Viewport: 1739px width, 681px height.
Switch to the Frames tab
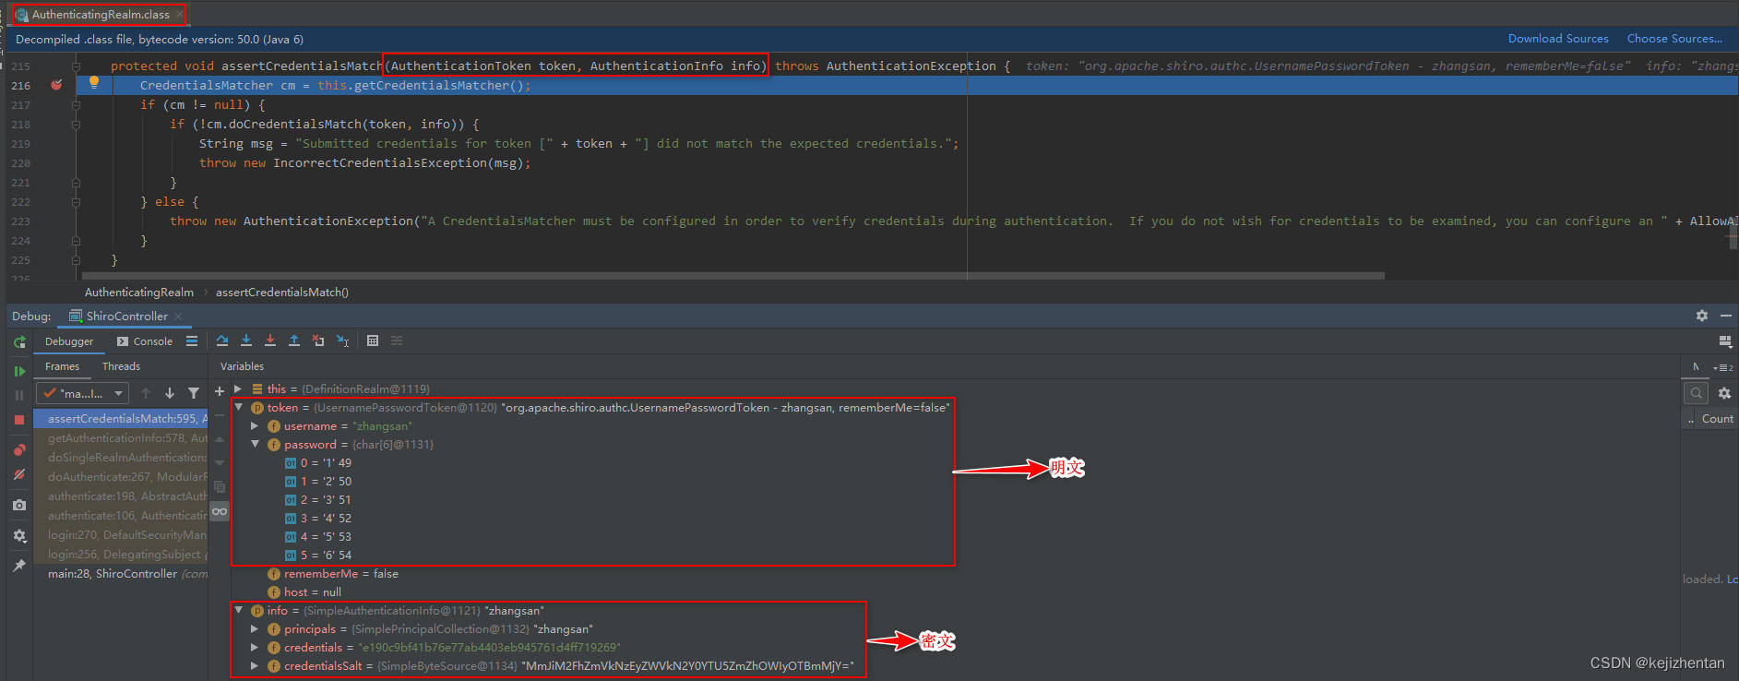point(62,366)
